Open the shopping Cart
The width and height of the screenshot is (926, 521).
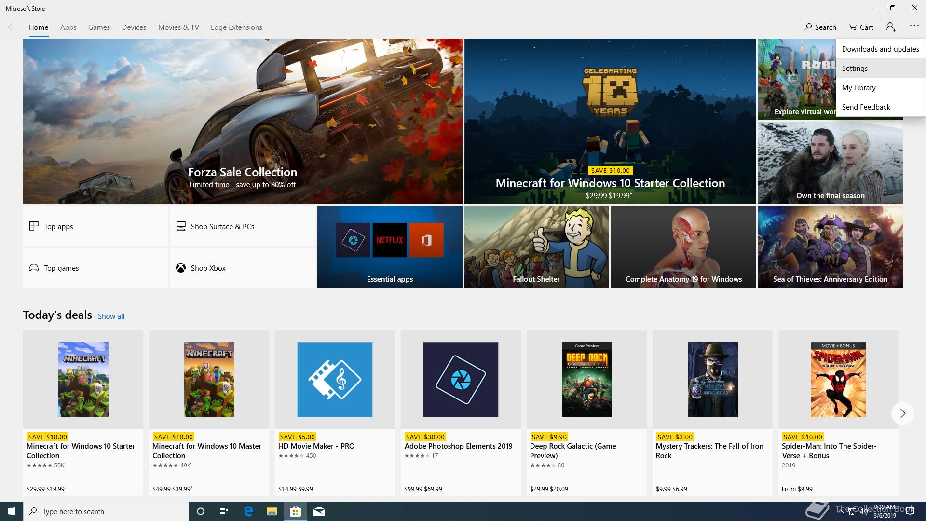861,27
